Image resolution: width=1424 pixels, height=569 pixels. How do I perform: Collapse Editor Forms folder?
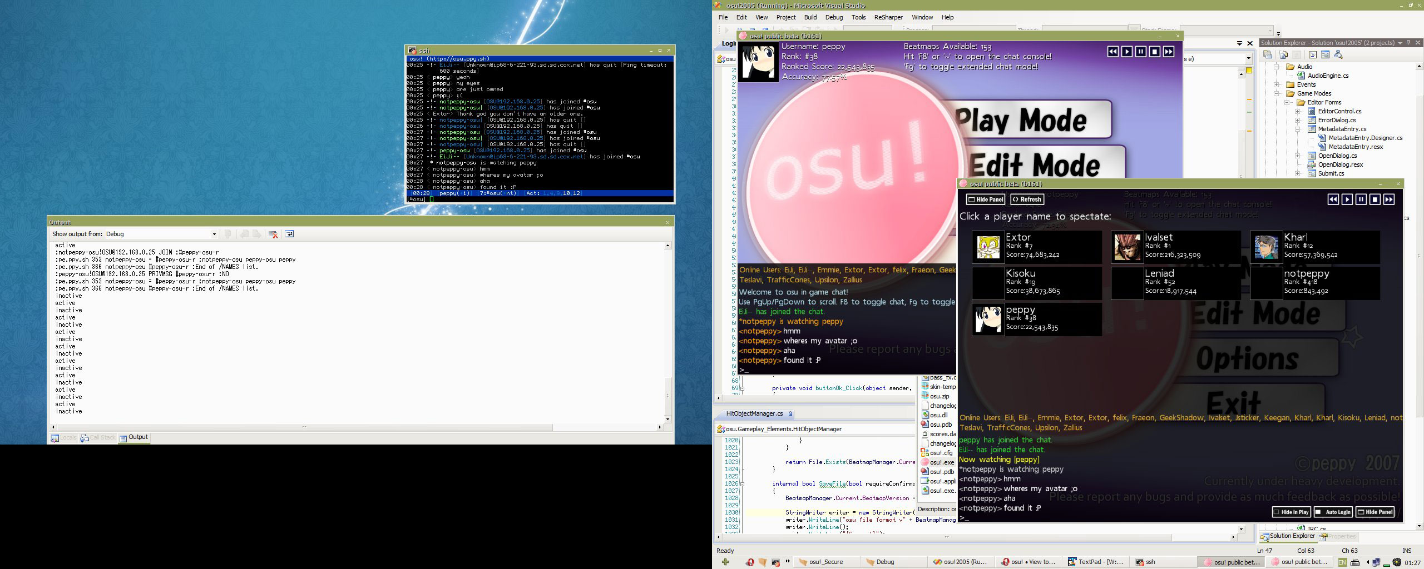click(x=1287, y=102)
